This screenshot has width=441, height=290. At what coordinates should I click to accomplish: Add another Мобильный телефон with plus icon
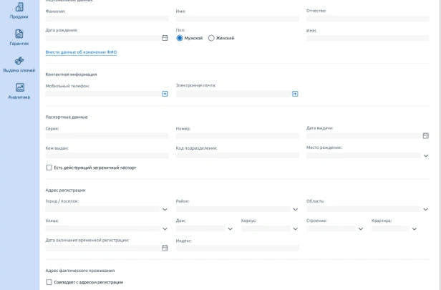tap(165, 93)
